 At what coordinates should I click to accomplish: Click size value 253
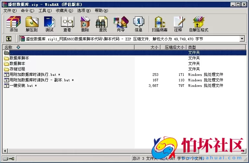[x=155, y=75]
